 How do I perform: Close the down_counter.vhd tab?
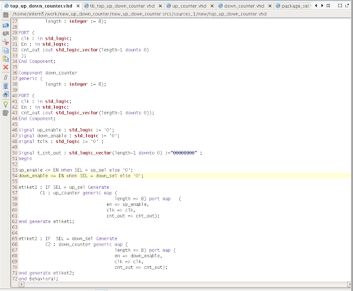tap(270, 6)
